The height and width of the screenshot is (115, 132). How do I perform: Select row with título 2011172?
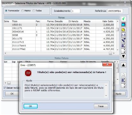click(59, 39)
